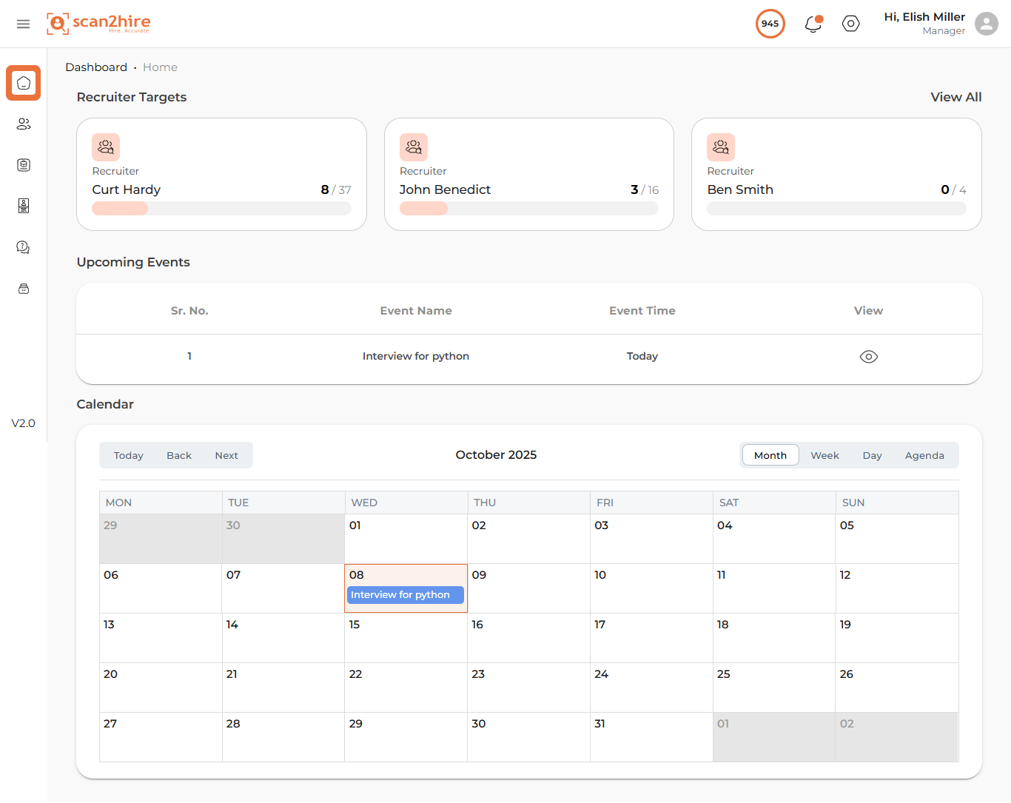Open the user profile avatar

point(986,24)
